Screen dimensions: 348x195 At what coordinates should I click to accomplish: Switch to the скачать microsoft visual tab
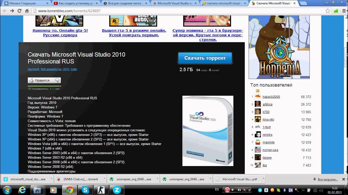[224, 4]
